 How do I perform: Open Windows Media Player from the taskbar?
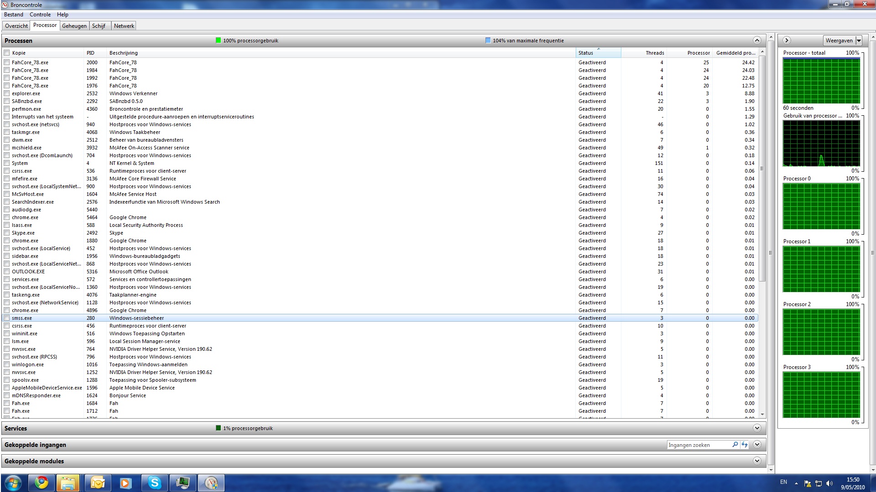coord(126,482)
